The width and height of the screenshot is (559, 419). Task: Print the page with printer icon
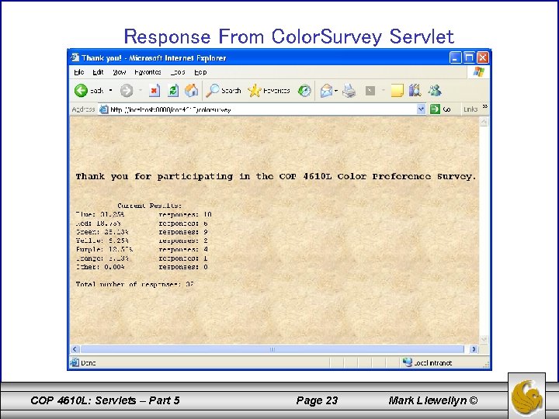[349, 91]
